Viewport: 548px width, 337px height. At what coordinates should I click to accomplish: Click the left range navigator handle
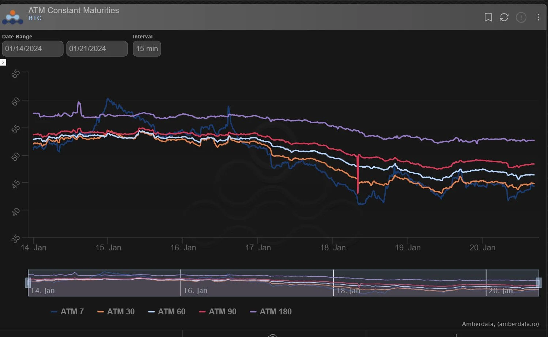(x=28, y=283)
